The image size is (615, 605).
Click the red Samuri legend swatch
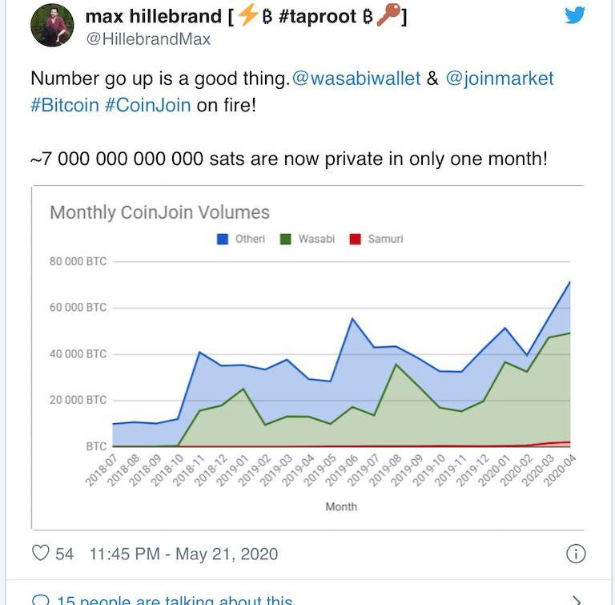pyautogui.click(x=355, y=239)
